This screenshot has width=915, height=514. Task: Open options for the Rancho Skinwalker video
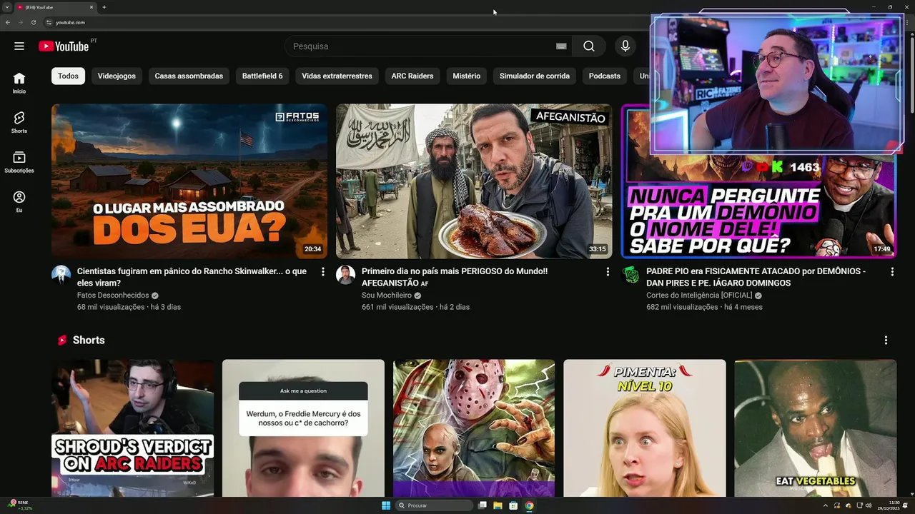[x=323, y=272]
